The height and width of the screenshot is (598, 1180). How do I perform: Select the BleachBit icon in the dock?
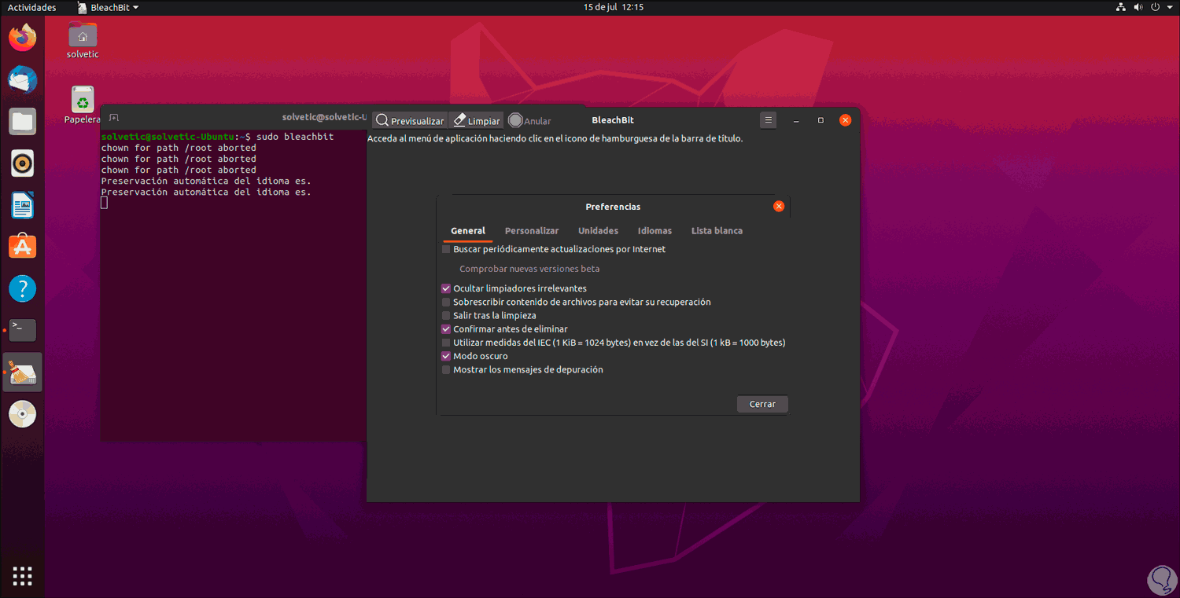23,372
